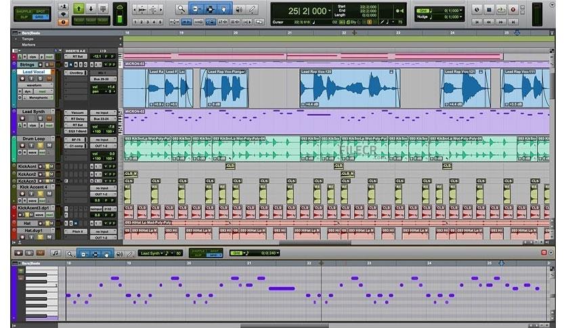Select the Hat.dup1 track name
Image resolution: width=566 pixels, height=328 pixels.
(x=34, y=230)
